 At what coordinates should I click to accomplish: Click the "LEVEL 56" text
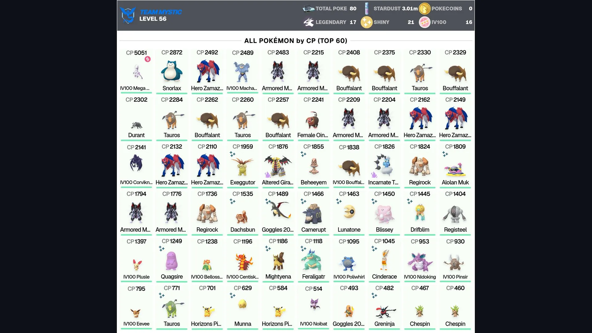coord(153,19)
